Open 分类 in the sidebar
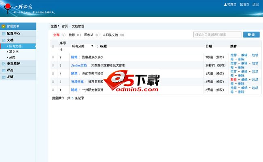This screenshot has height=162, width=263. pos(12,58)
